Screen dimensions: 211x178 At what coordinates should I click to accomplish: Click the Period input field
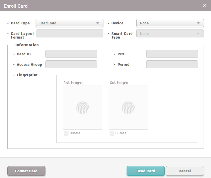pos(172,64)
